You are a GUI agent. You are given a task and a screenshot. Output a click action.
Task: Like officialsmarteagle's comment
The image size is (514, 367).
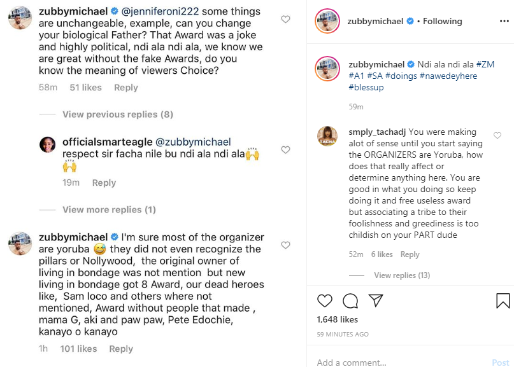coord(285,150)
